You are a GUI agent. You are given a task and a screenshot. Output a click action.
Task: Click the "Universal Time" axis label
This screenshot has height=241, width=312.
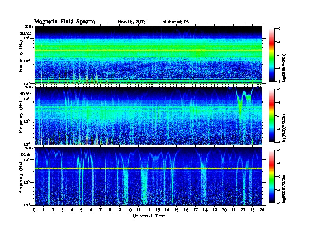(149, 216)
